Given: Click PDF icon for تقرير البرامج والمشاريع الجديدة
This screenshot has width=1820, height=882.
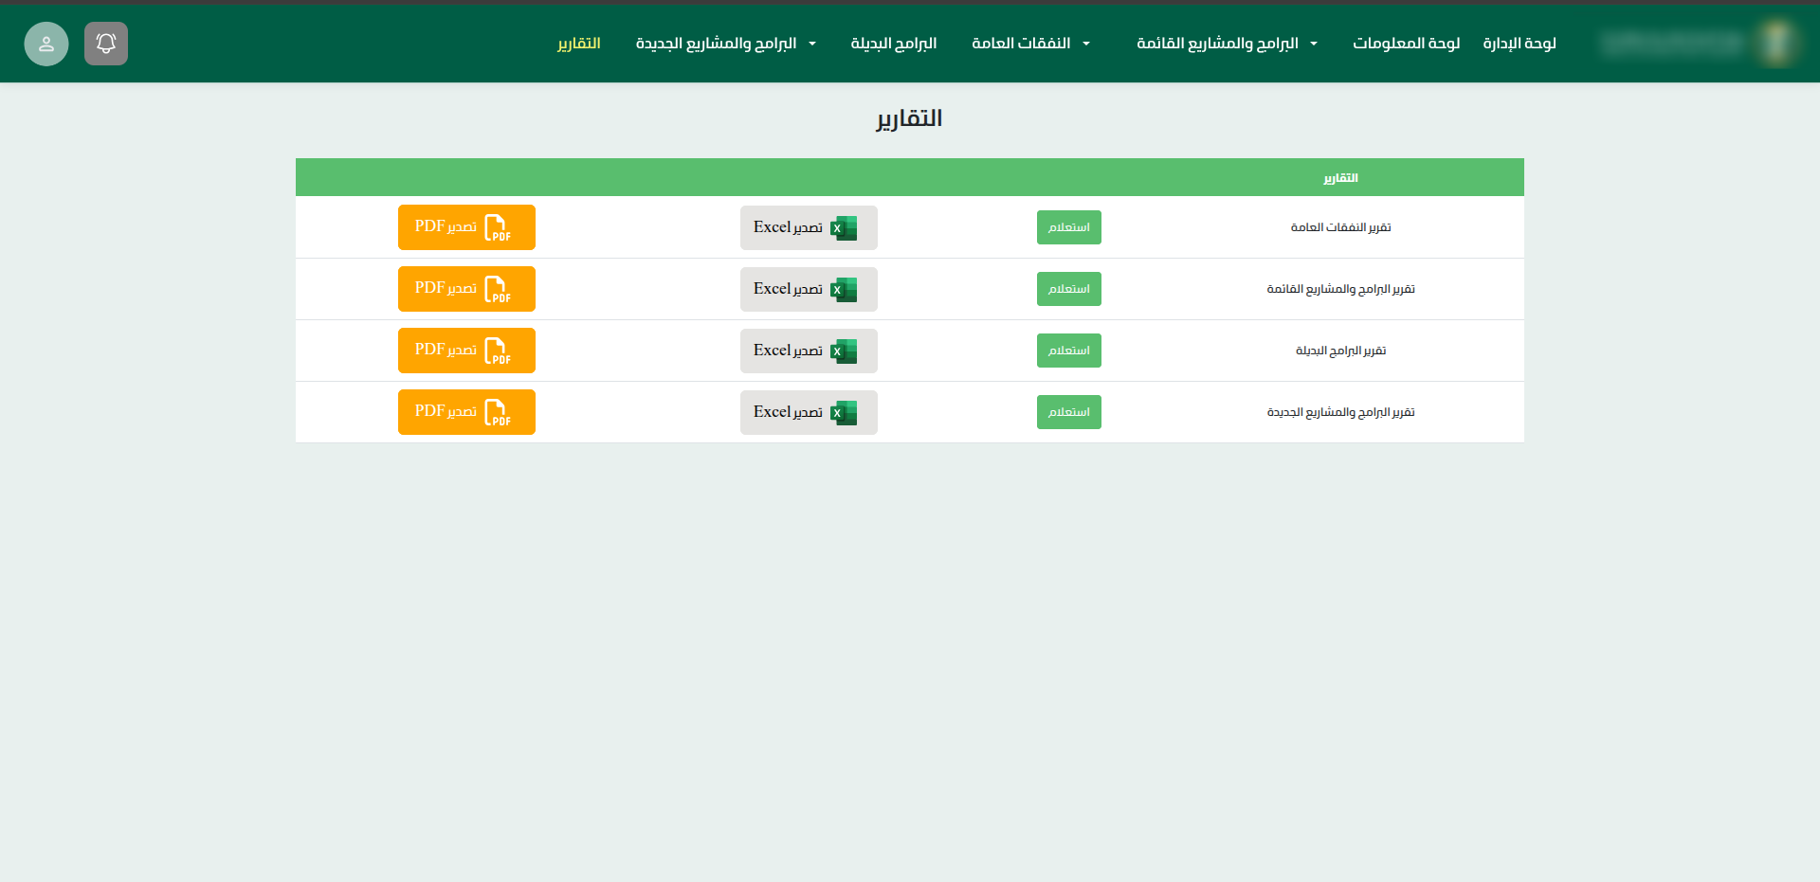Looking at the screenshot, I should coord(497,412).
